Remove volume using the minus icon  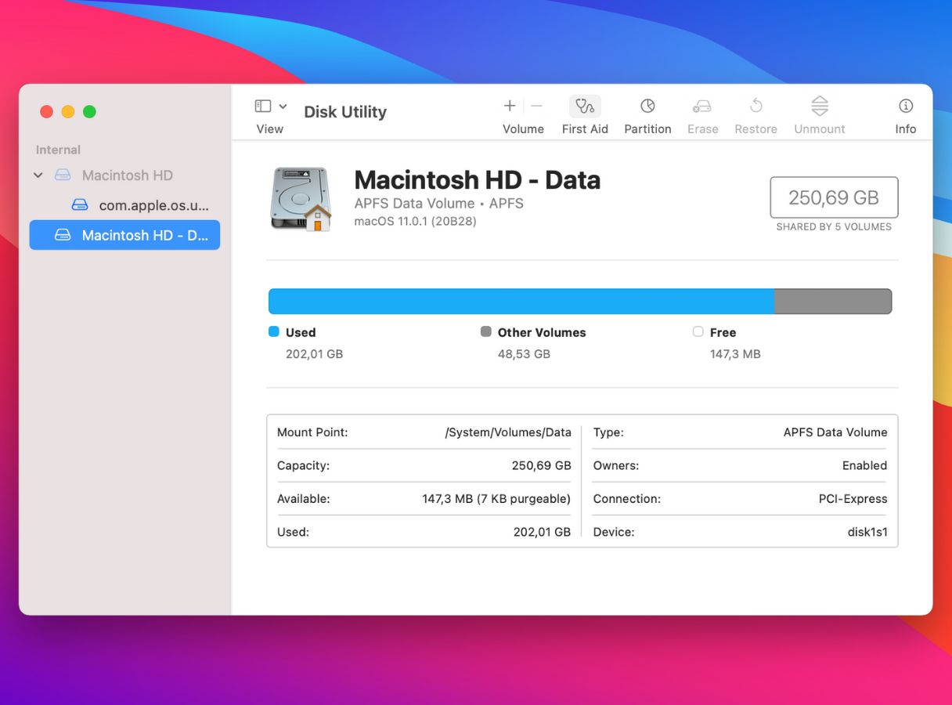point(536,107)
